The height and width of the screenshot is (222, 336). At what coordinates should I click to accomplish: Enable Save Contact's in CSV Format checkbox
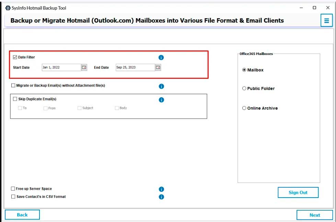13,197
